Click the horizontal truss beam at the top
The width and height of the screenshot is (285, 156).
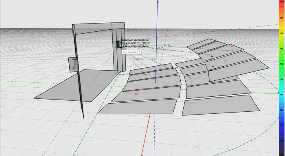(x=99, y=28)
